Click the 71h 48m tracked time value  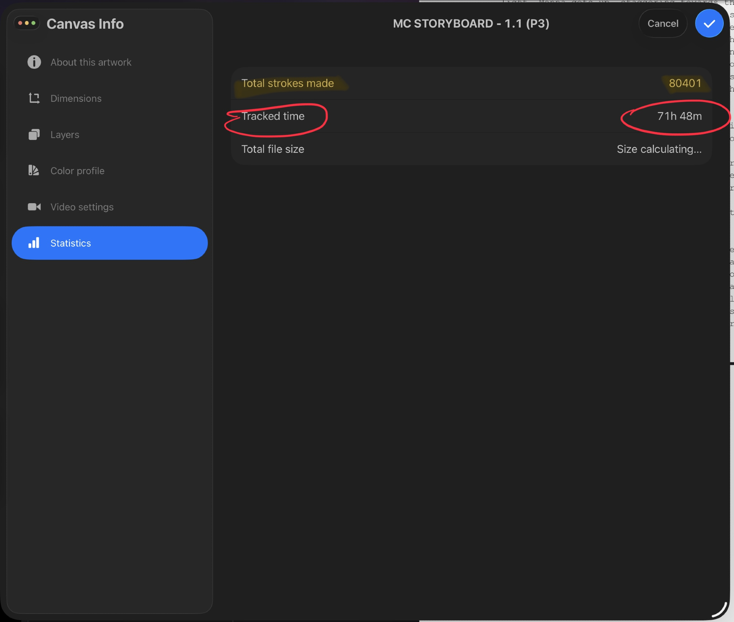[679, 116]
